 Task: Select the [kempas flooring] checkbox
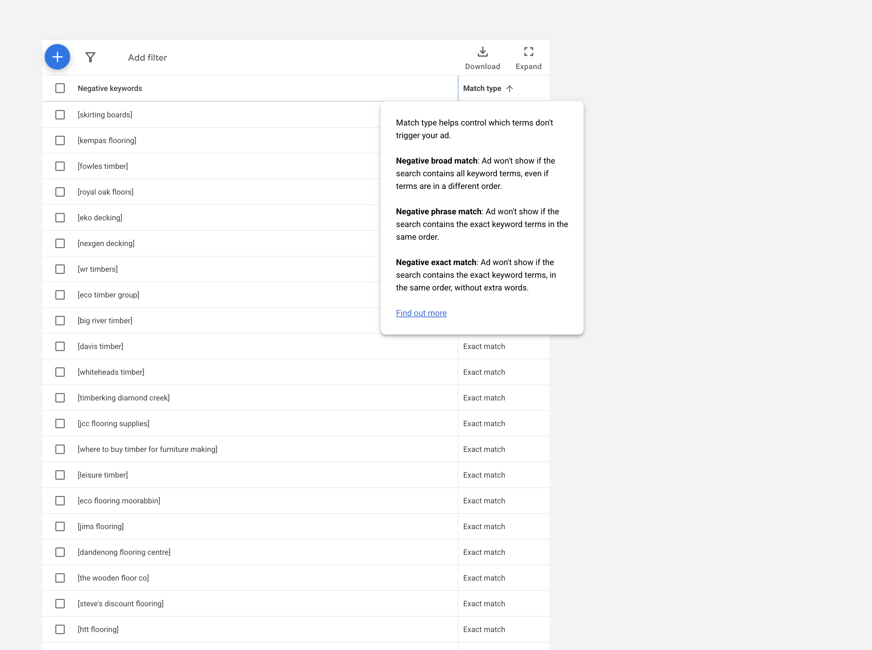coord(60,140)
